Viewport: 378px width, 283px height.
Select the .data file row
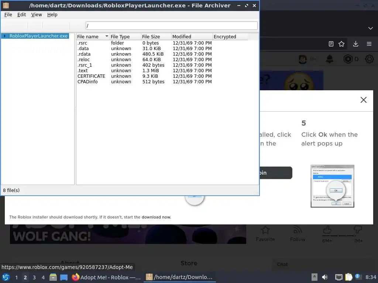162,48
